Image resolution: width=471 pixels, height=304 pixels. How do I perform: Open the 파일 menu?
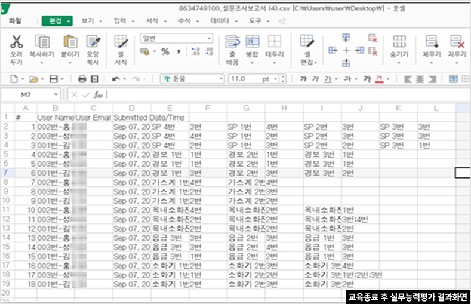[15, 21]
